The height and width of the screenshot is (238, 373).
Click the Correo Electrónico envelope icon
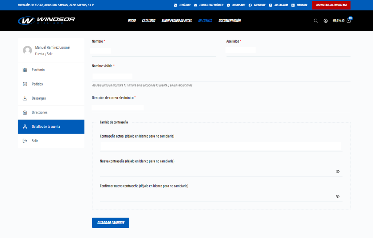pyautogui.click(x=196, y=5)
